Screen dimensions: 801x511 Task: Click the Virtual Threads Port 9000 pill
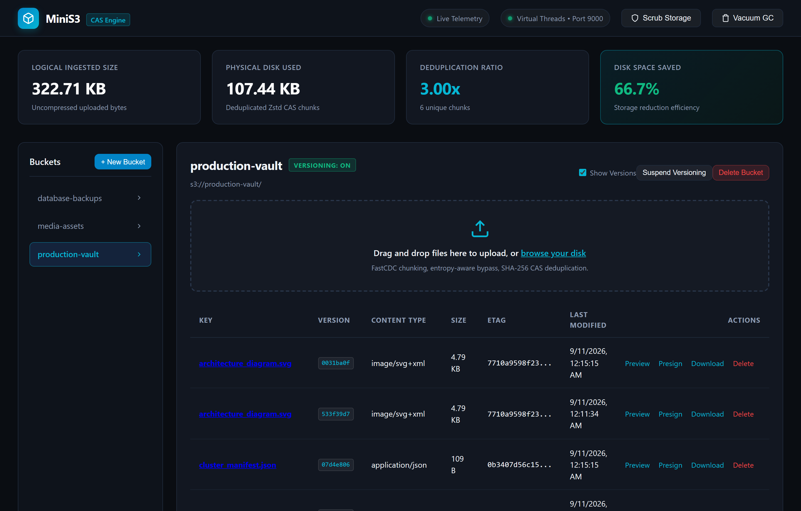click(555, 18)
